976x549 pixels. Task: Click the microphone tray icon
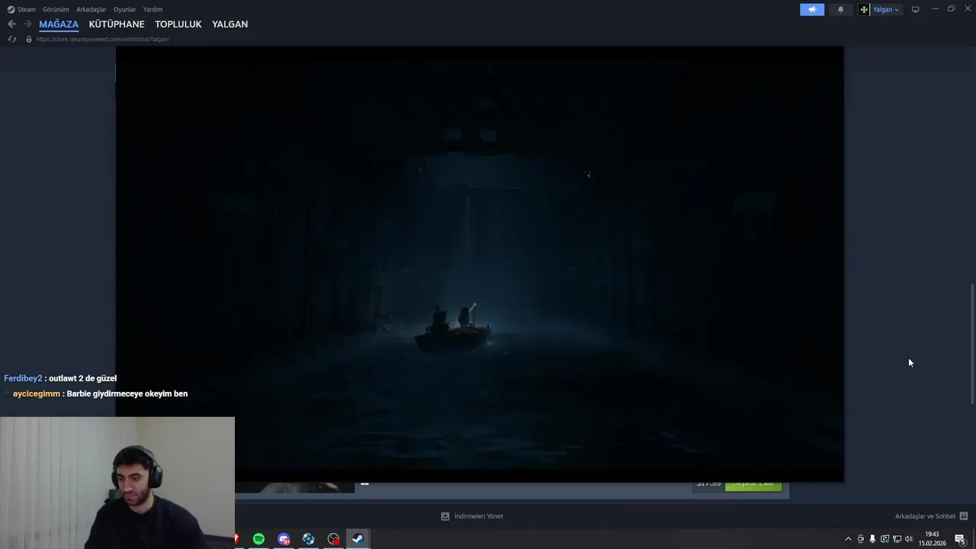coord(872,539)
